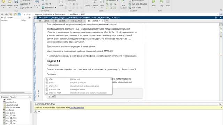Collapse the toolstrip

click(221, 10)
